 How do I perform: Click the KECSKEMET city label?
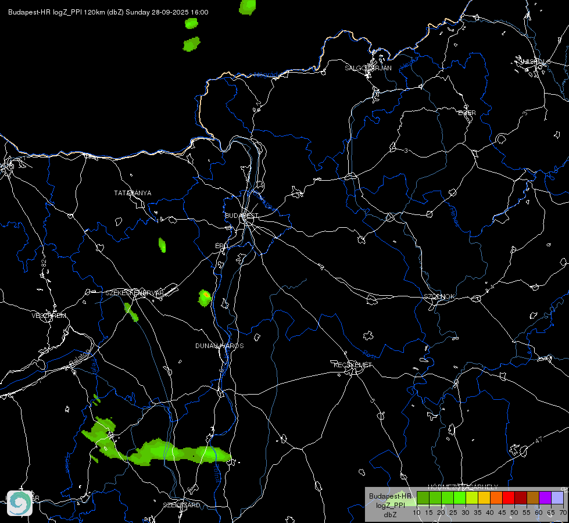(353, 365)
